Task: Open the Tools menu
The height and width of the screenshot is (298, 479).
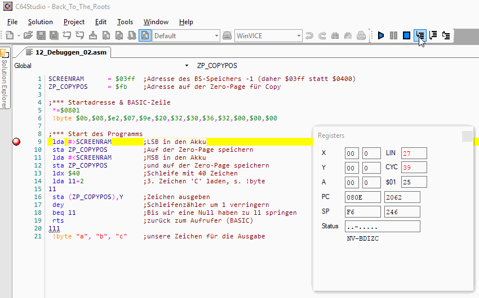Action: pos(125,22)
